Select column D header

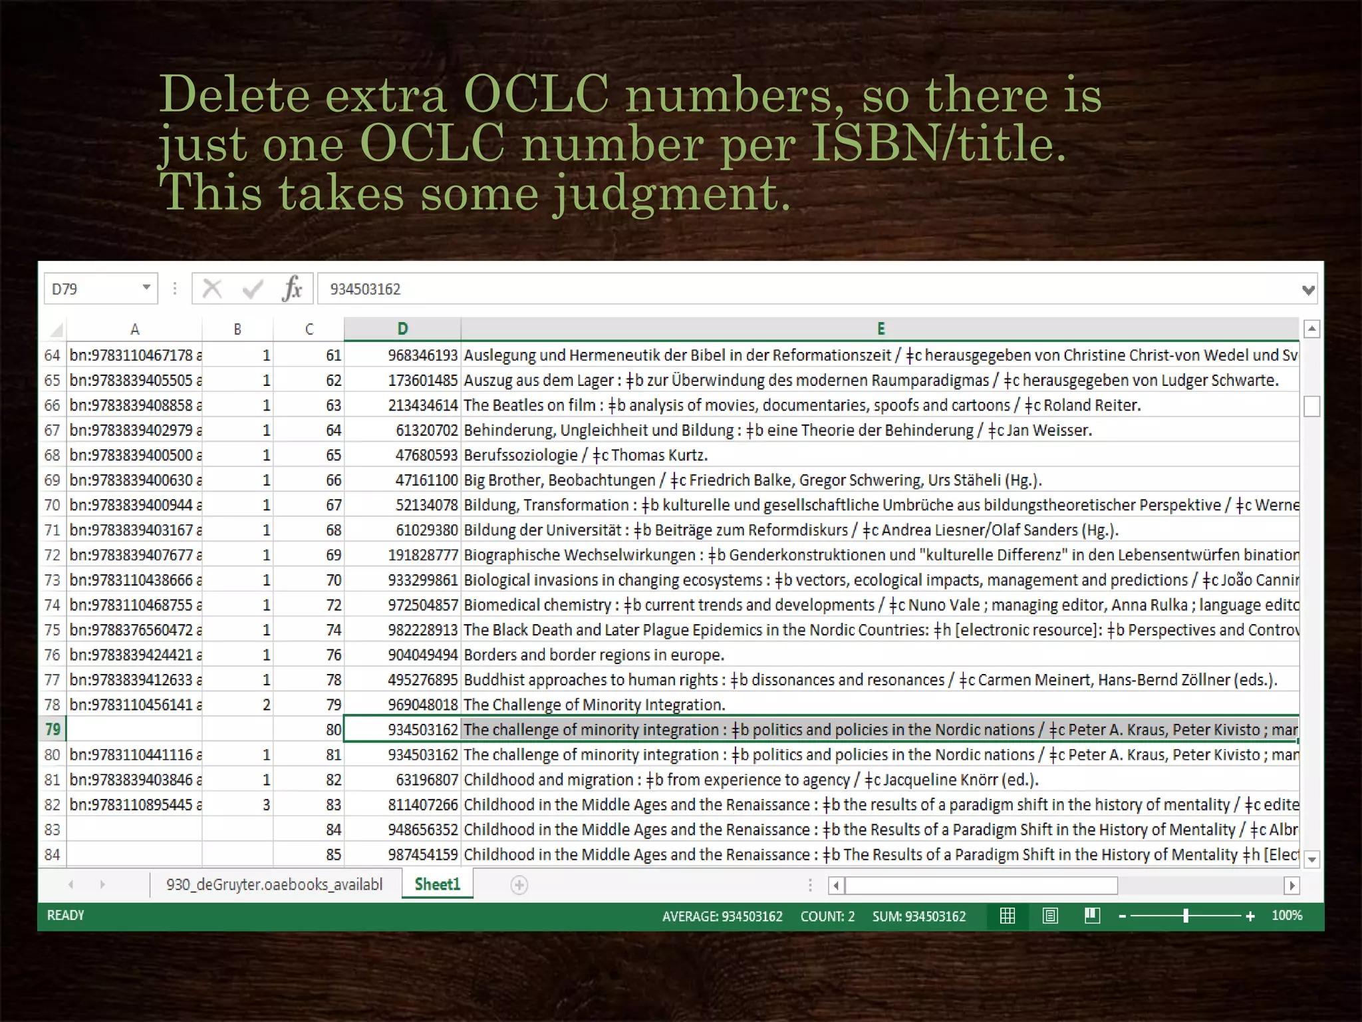click(x=402, y=329)
